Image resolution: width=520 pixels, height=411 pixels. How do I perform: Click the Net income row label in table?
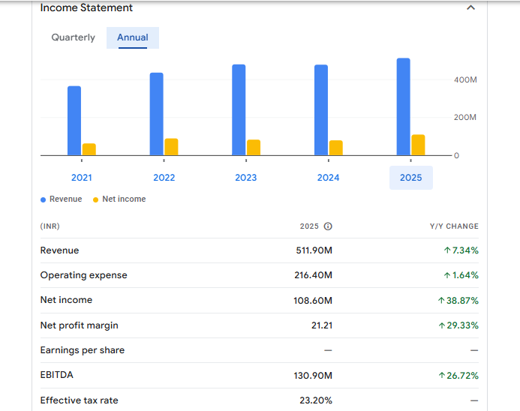(x=66, y=300)
